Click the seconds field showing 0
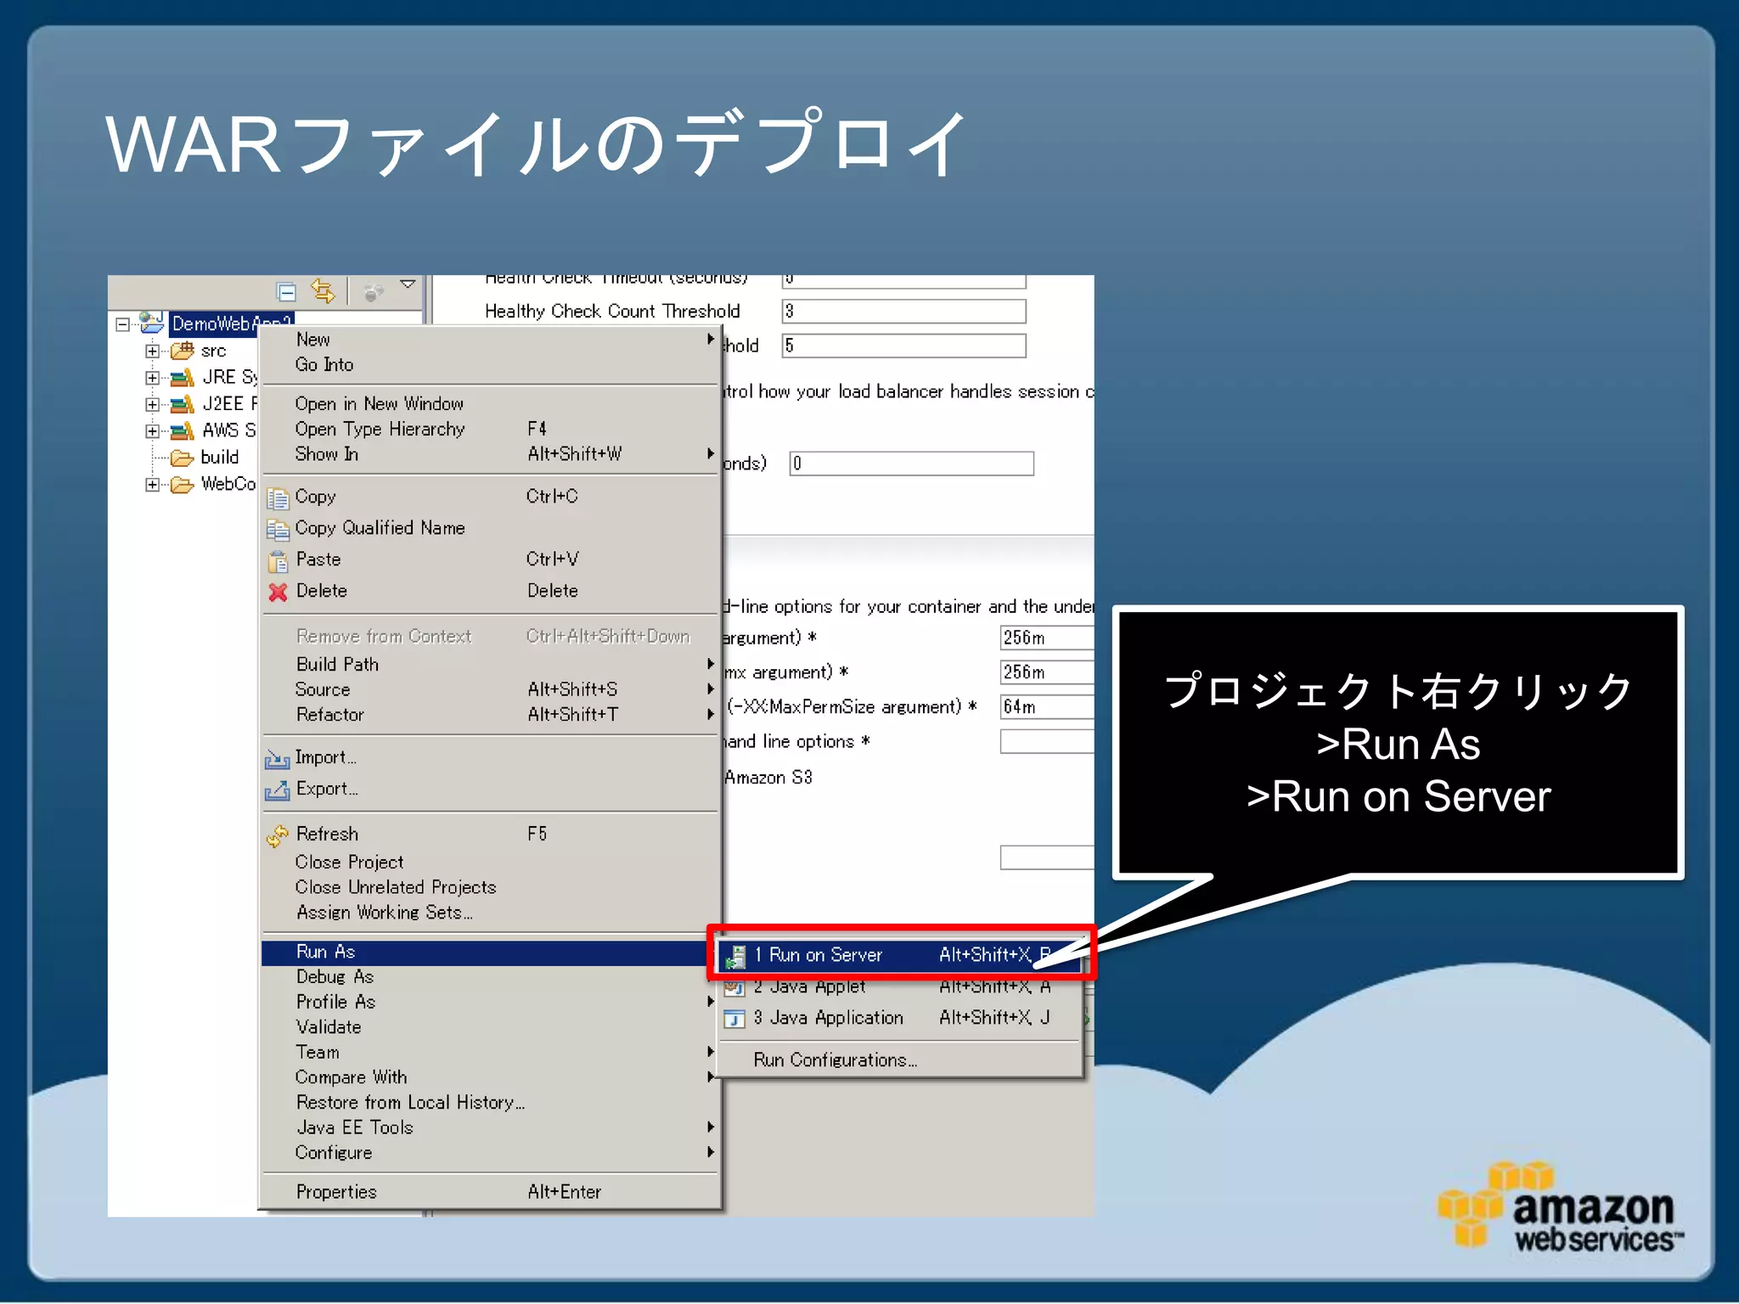This screenshot has width=1739, height=1304. click(911, 464)
